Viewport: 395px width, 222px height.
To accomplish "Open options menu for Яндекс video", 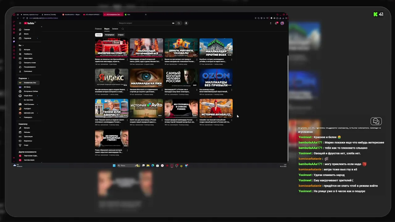I will tap(127, 90).
